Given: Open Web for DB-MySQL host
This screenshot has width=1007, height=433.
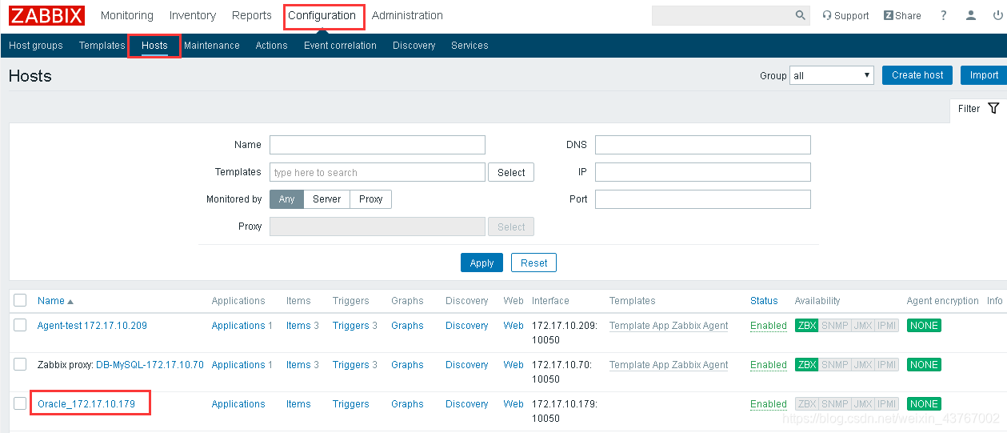Looking at the screenshot, I should tap(513, 365).
